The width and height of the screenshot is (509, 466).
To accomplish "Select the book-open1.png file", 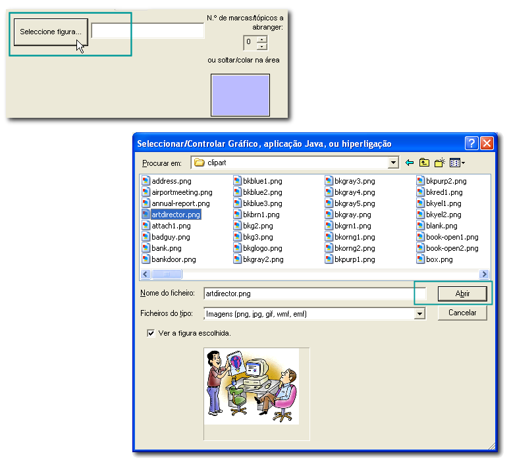I will pyautogui.click(x=452, y=237).
